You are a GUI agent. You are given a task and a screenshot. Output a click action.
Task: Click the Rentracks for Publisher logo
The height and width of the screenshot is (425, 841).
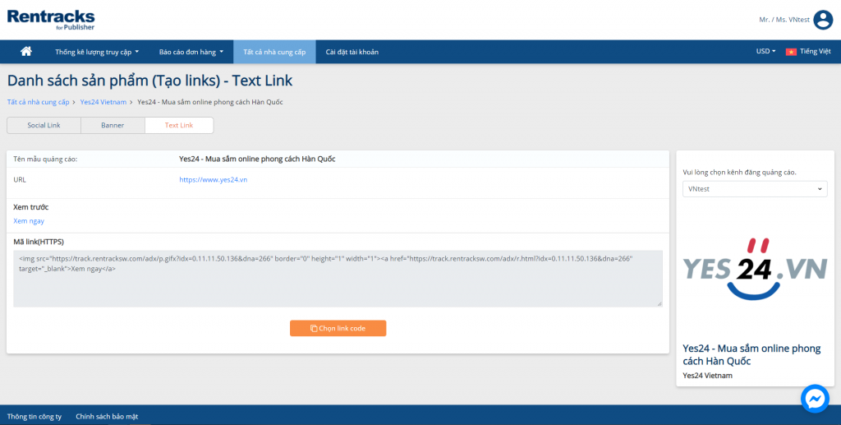click(51, 20)
